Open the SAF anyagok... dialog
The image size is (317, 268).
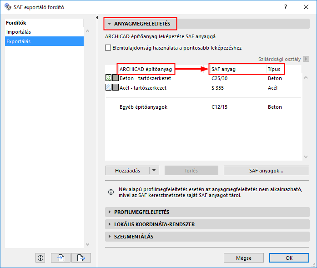click(266, 171)
